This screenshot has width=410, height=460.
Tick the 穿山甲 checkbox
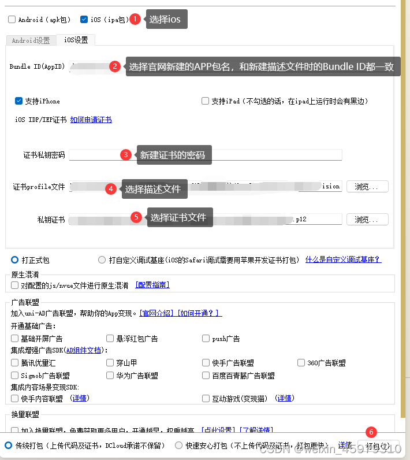point(110,363)
